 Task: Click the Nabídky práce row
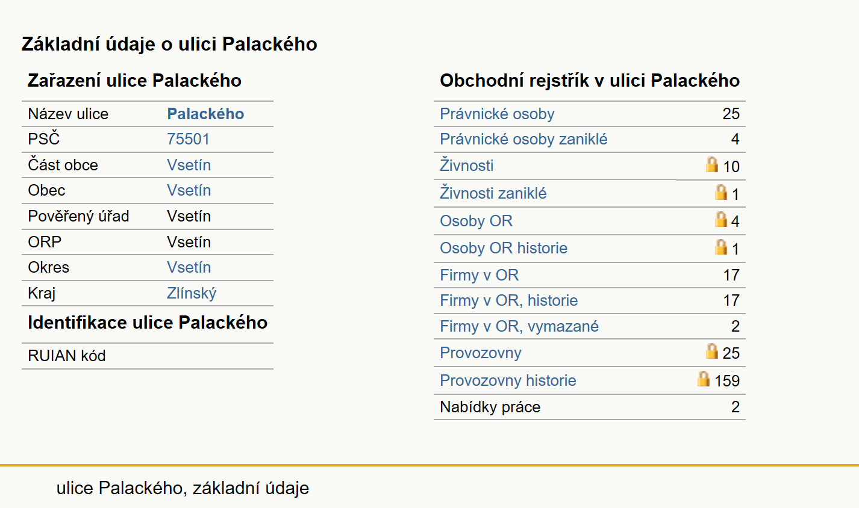point(590,407)
